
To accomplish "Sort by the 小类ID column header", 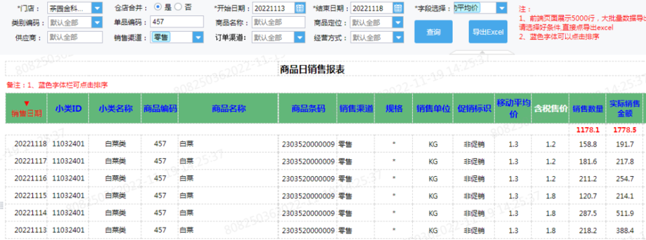I will coord(68,108).
